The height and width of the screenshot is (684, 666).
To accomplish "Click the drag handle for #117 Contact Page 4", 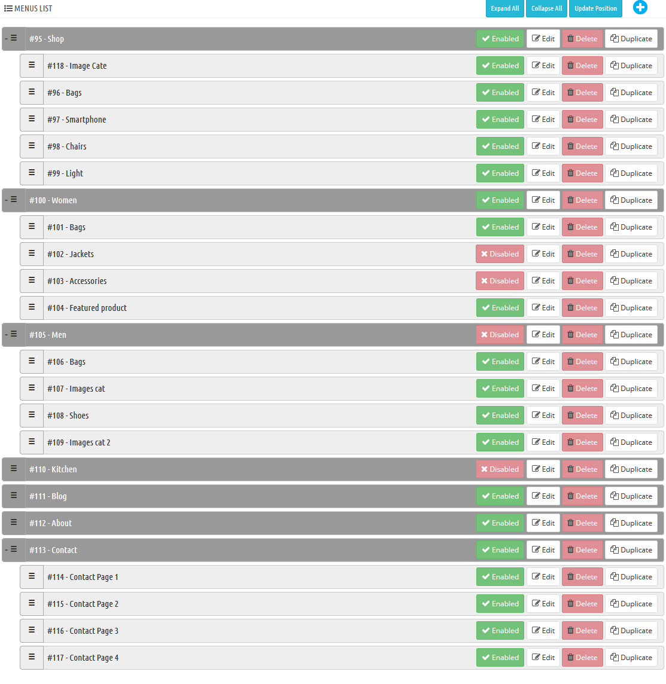I will pyautogui.click(x=32, y=657).
